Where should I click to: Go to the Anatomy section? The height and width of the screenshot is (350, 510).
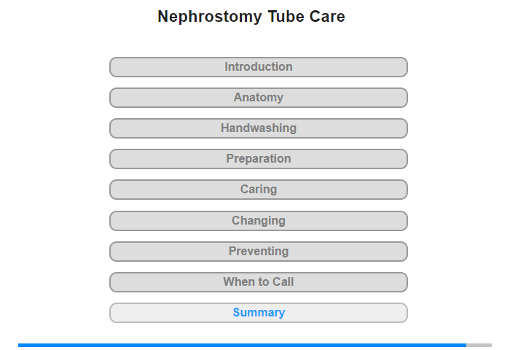[x=258, y=98]
